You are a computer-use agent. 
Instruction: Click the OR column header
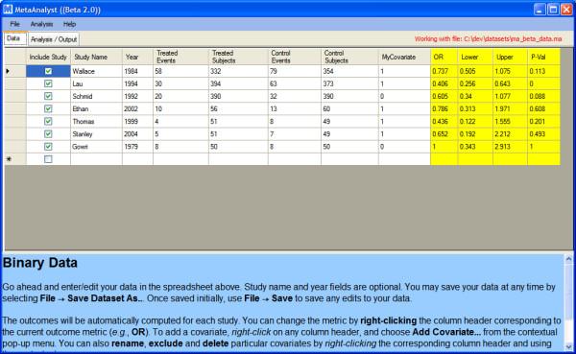pos(444,57)
